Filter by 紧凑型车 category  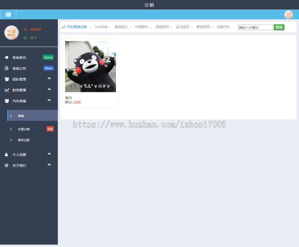[121, 27]
